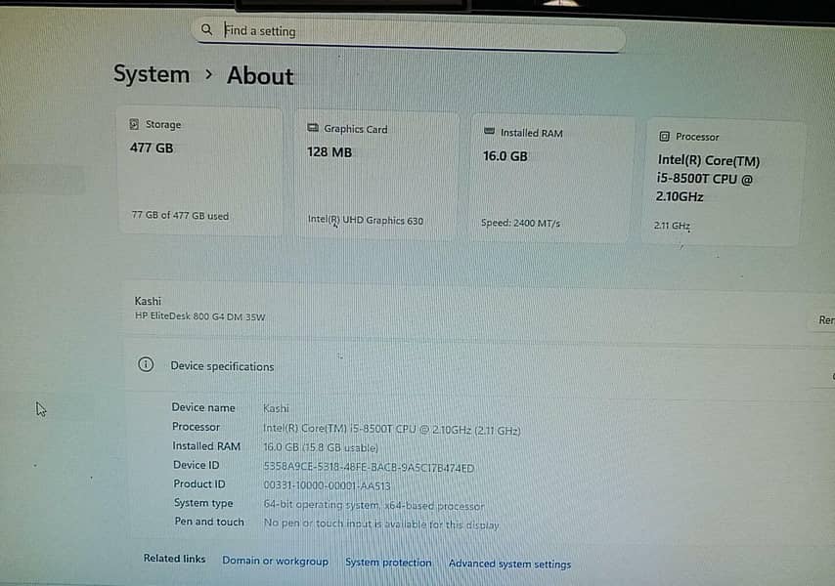
Task: Click the Device name label
Action: pyautogui.click(x=203, y=407)
